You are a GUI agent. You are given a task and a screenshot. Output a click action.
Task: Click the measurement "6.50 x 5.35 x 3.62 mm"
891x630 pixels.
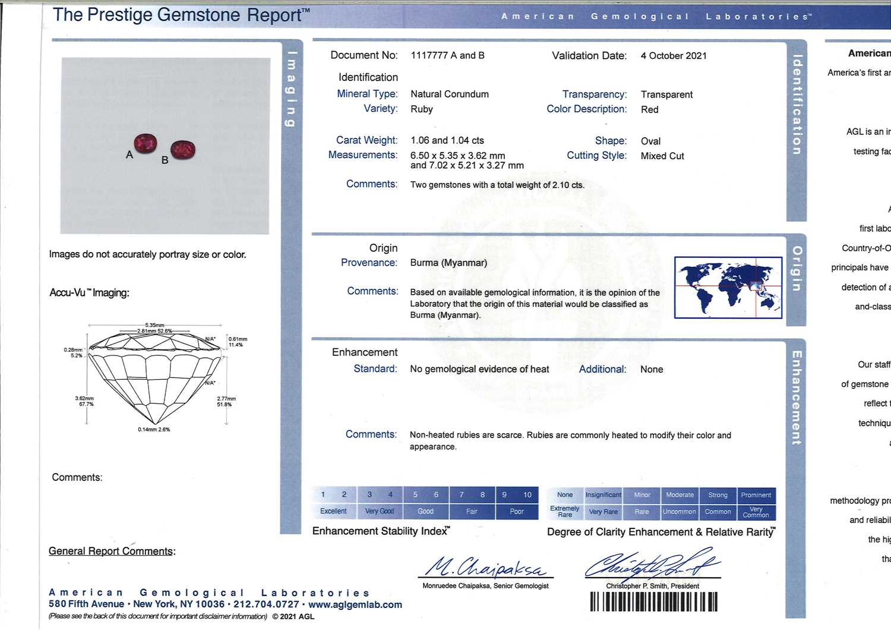pyautogui.click(x=457, y=155)
